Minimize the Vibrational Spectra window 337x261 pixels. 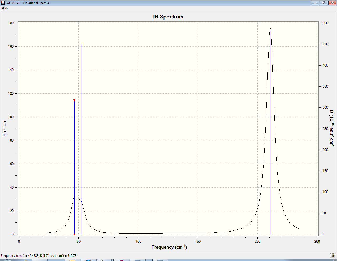pos(315,3)
